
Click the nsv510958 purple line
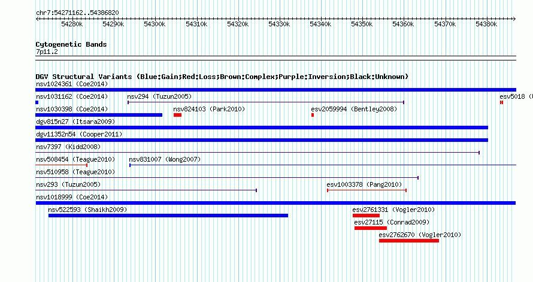pos(227,178)
